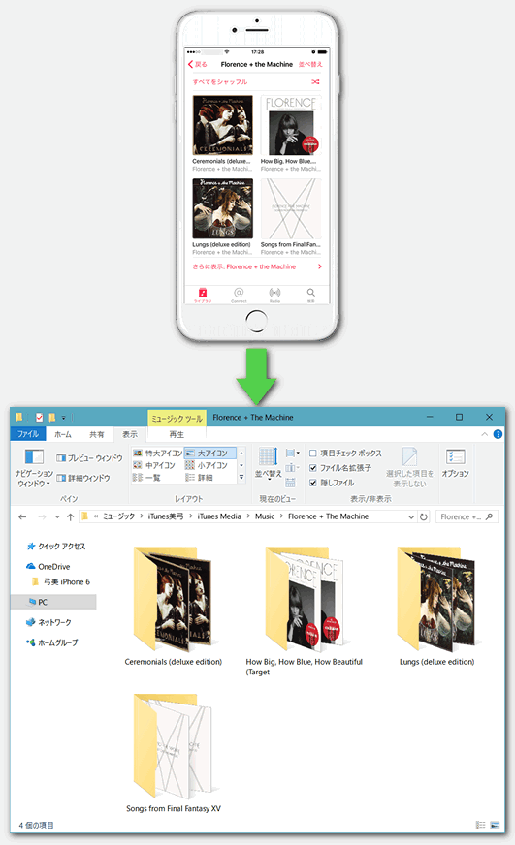Tap the Connect tab icon on the iPhone
This screenshot has width=515, height=845.
239,295
